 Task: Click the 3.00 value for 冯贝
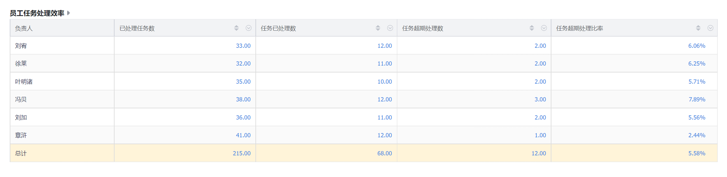pyautogui.click(x=540, y=99)
